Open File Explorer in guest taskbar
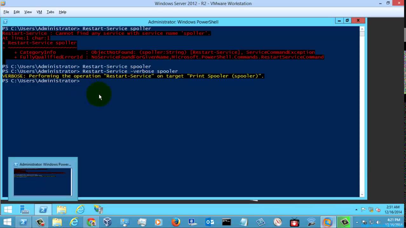The image size is (406, 228). [x=62, y=209]
